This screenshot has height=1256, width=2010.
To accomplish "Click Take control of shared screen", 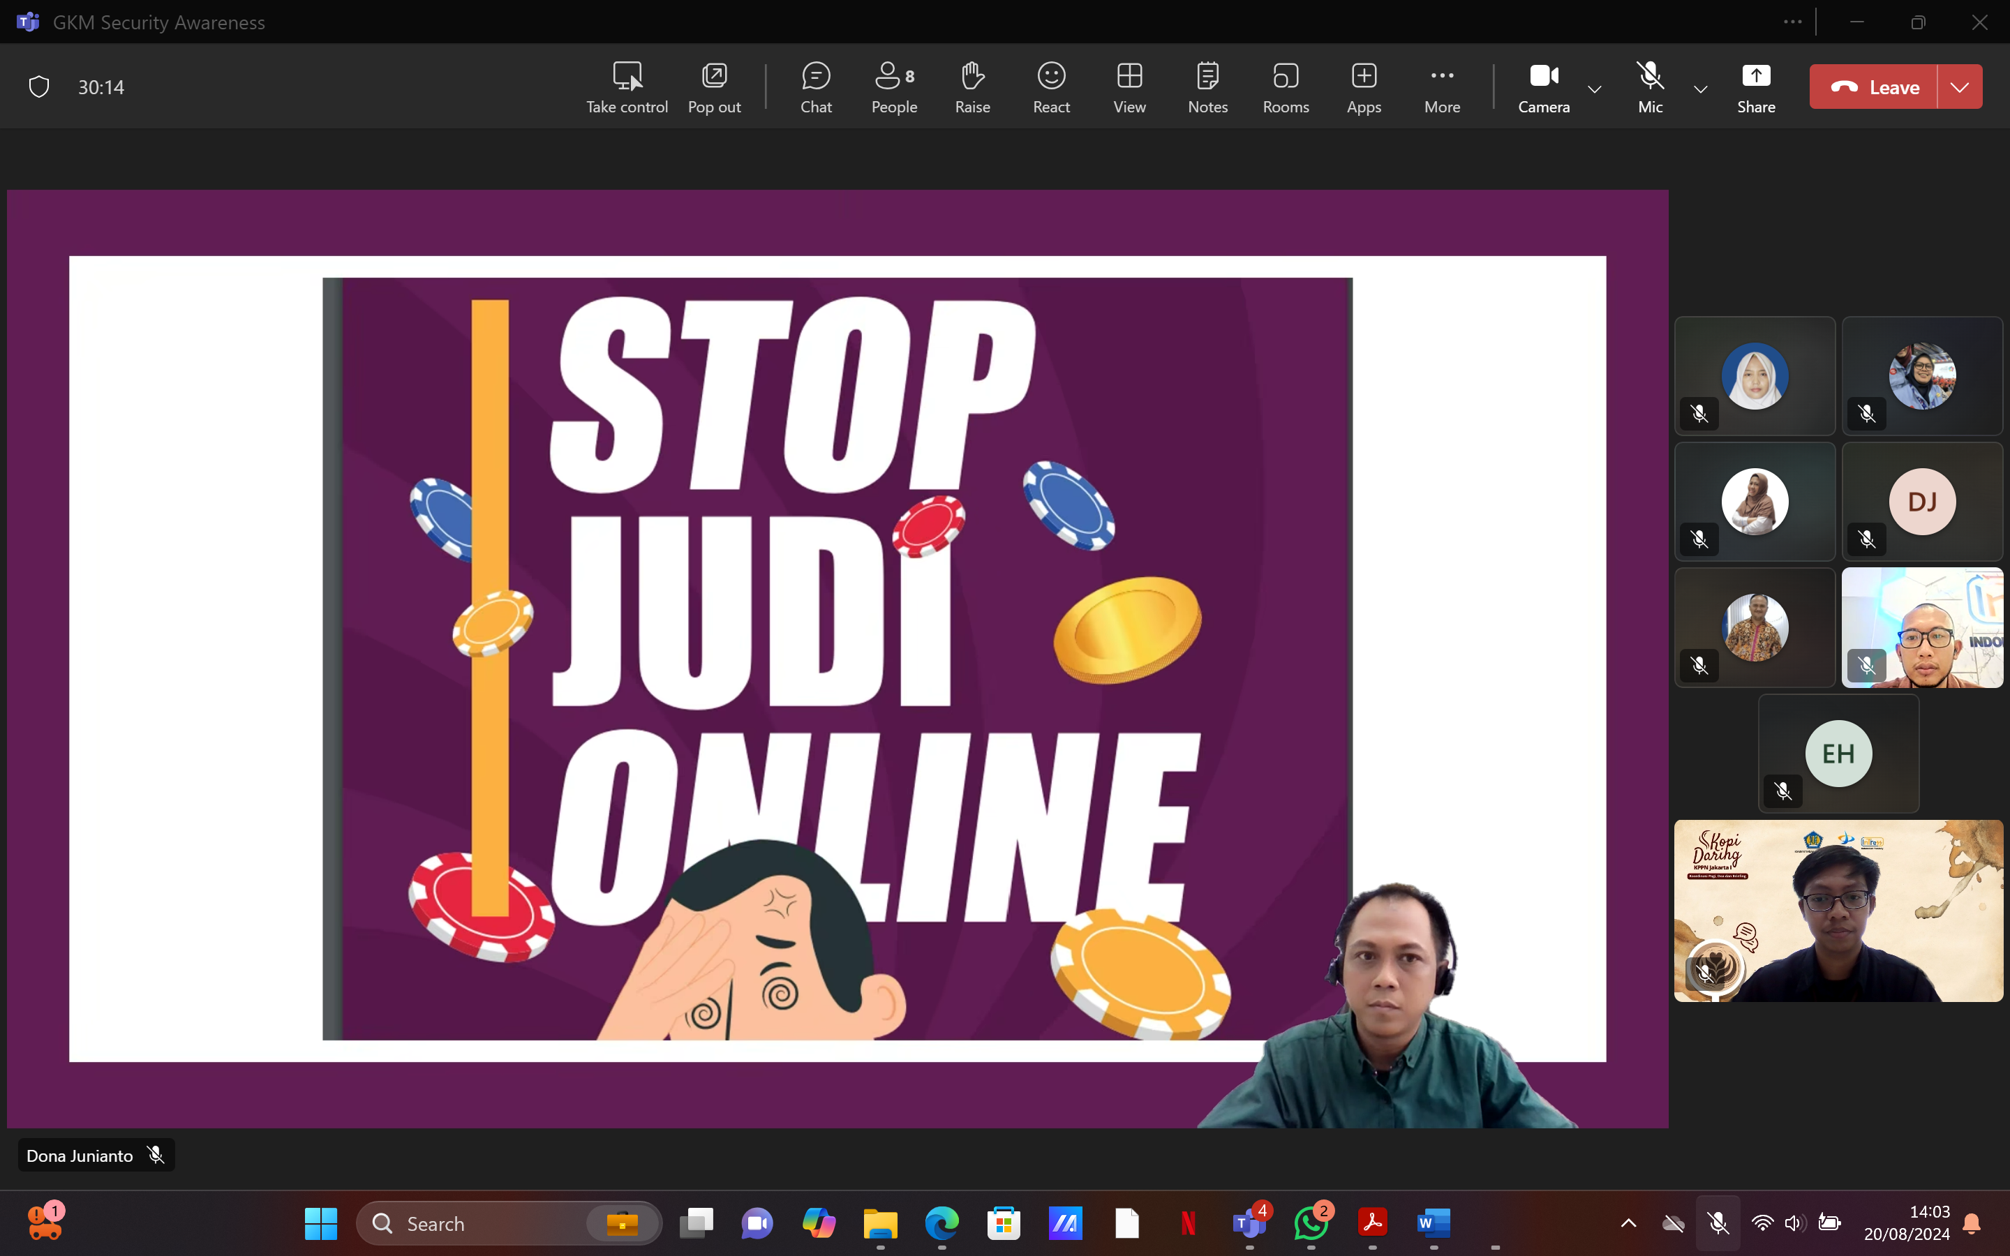I will (x=626, y=87).
